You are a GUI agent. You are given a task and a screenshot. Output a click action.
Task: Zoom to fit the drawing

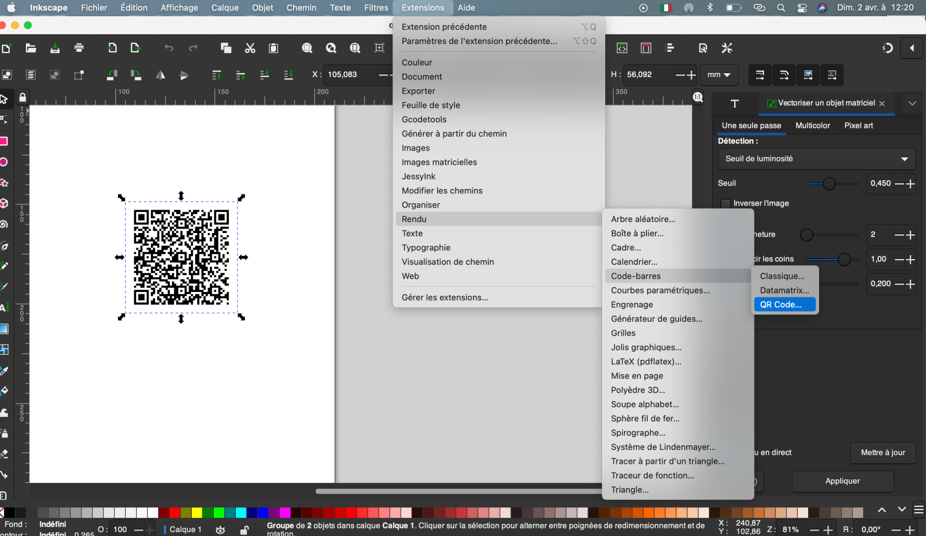point(331,48)
